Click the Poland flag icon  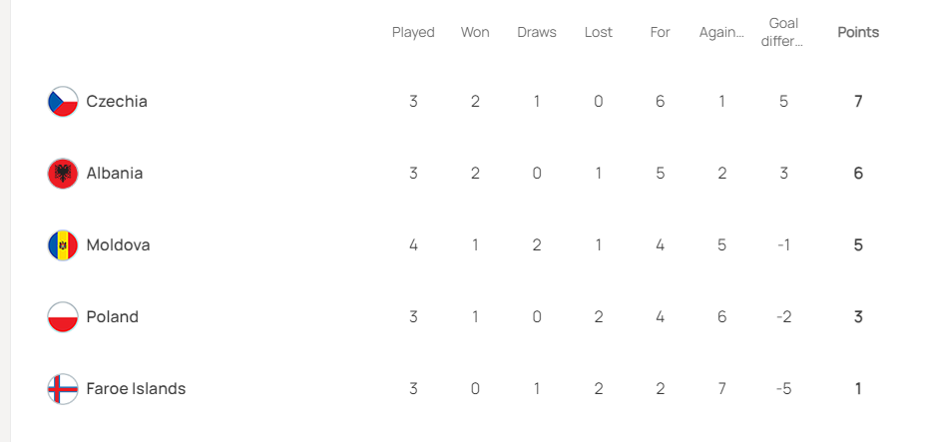pyautogui.click(x=63, y=317)
